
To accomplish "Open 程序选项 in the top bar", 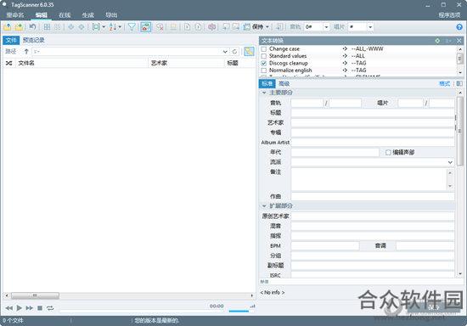I will [x=449, y=15].
